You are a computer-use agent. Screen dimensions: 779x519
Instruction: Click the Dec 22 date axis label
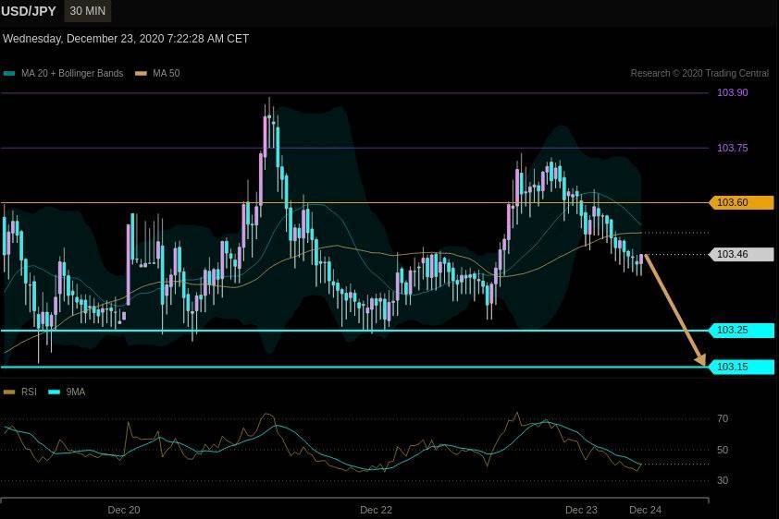377,510
